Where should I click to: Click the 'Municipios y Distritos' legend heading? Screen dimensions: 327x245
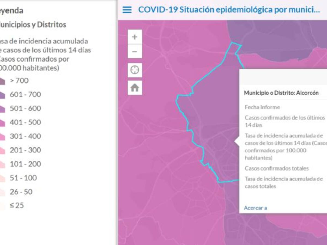pyautogui.click(x=33, y=24)
